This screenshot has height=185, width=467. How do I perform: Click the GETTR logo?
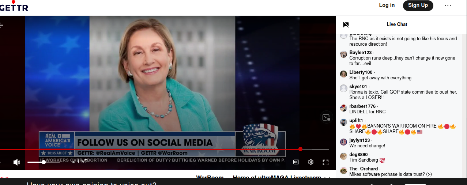coord(14,6)
